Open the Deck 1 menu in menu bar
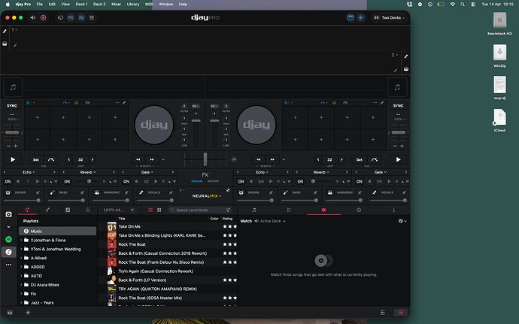The width and height of the screenshot is (519, 324). click(x=81, y=4)
